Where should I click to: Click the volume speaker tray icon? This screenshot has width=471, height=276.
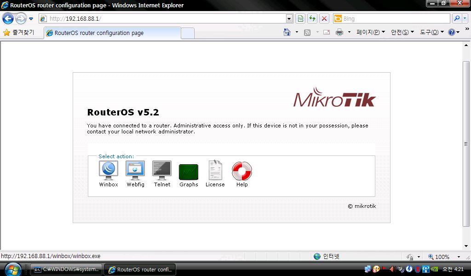point(392,269)
